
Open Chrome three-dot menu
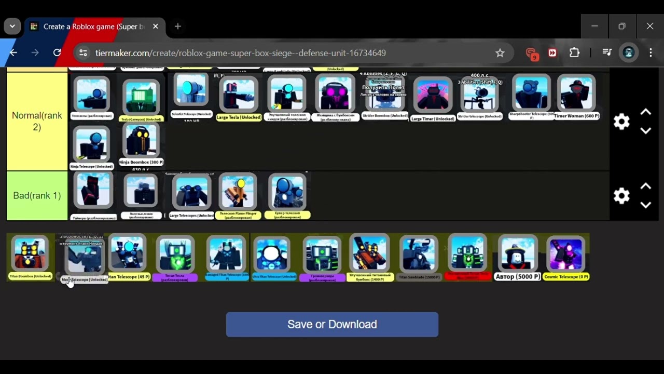pos(651,53)
